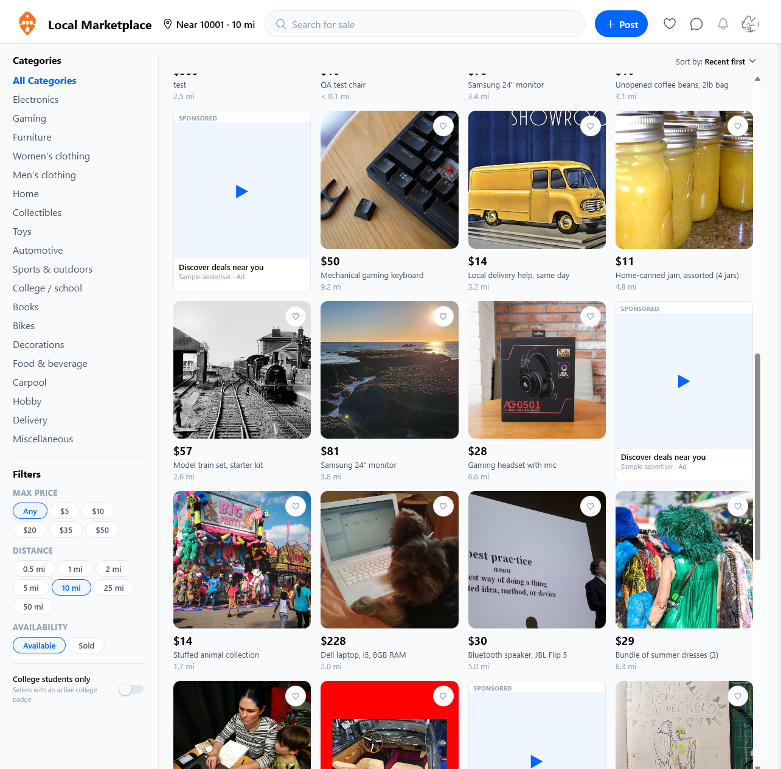Favorite the Mechanical gaming keyboard listing
This screenshot has width=781, height=769.
click(443, 126)
